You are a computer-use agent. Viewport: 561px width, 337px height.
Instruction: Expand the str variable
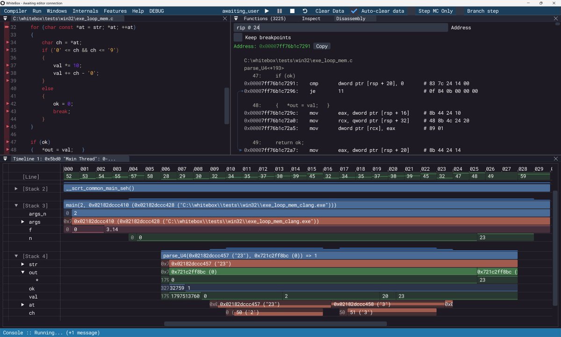[22, 264]
